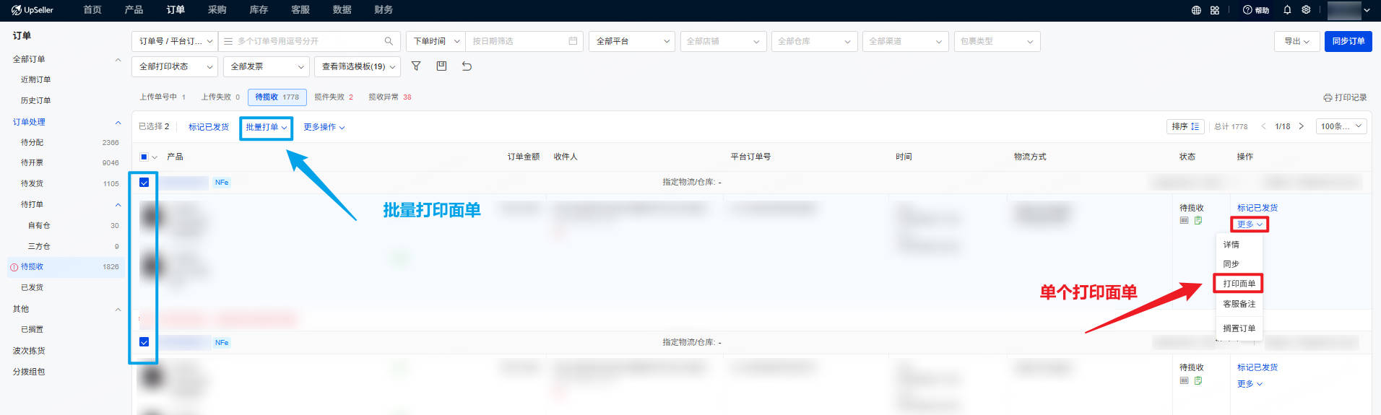Image resolution: width=1381 pixels, height=415 pixels.
Task: Click the reset filters undo icon
Action: pyautogui.click(x=467, y=66)
